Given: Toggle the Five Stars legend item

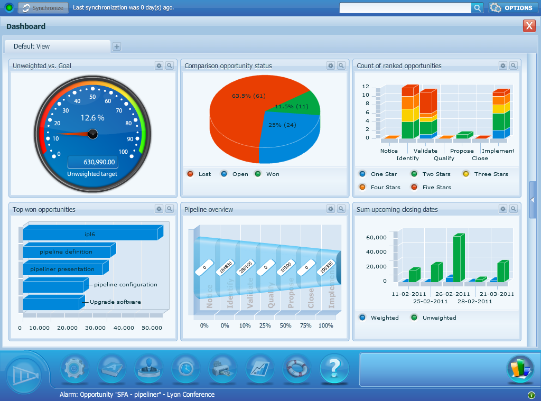Looking at the screenshot, I should point(431,187).
